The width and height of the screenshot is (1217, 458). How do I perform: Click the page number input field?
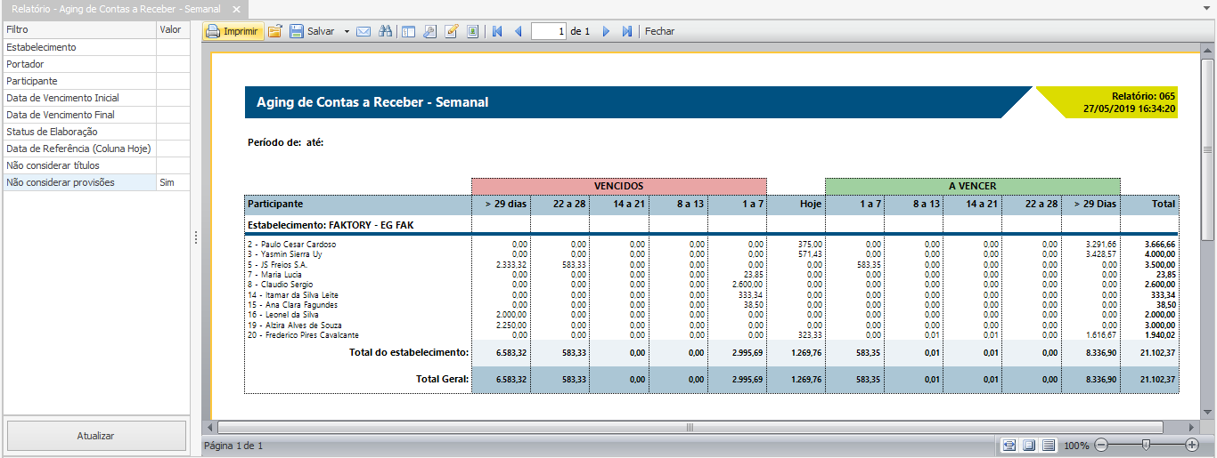pyautogui.click(x=549, y=31)
